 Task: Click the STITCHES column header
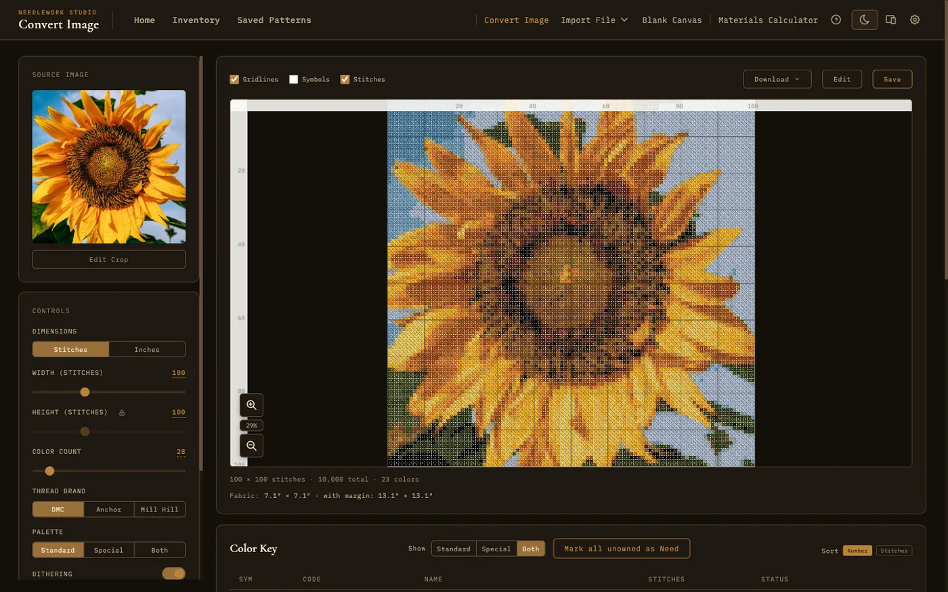(666, 579)
